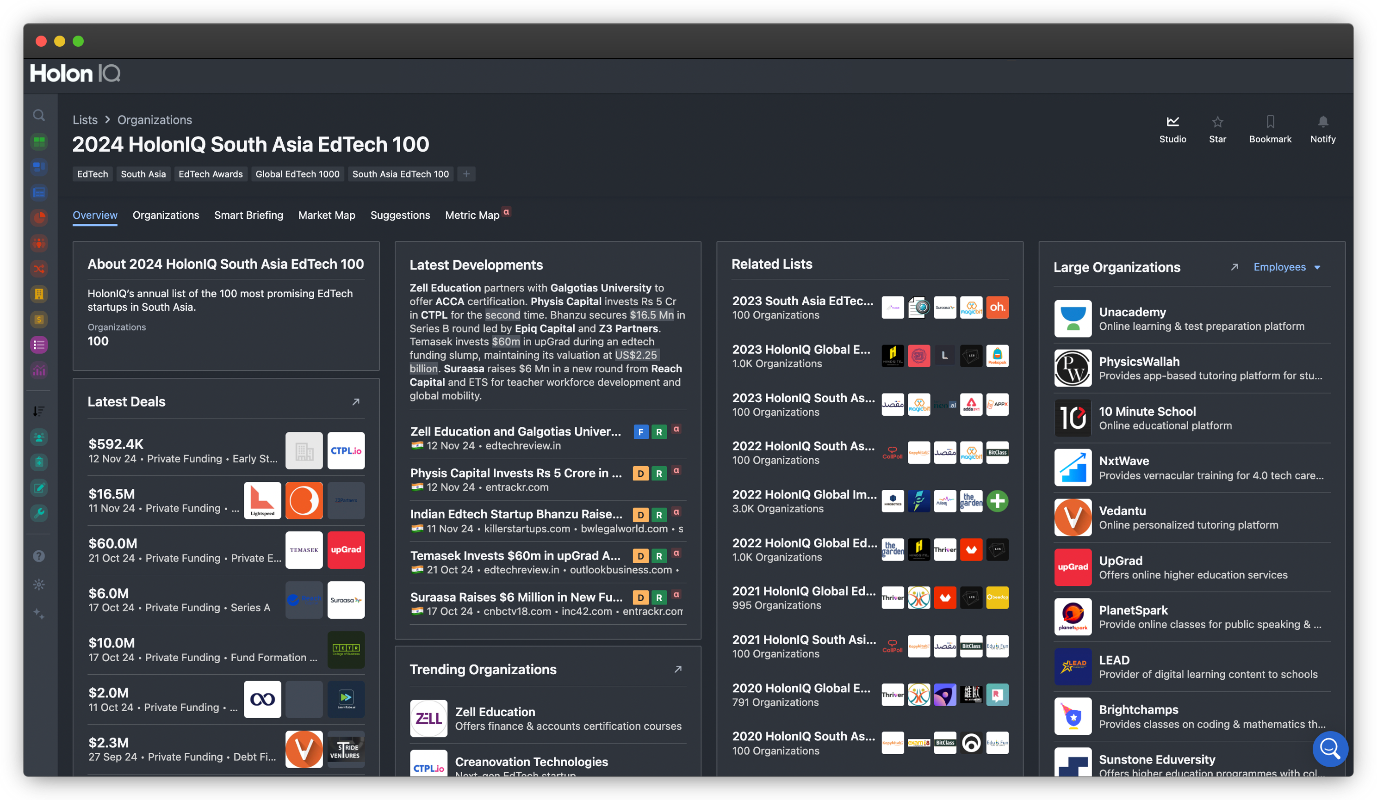Click the EdTech tag
The width and height of the screenshot is (1377, 800).
click(x=93, y=174)
